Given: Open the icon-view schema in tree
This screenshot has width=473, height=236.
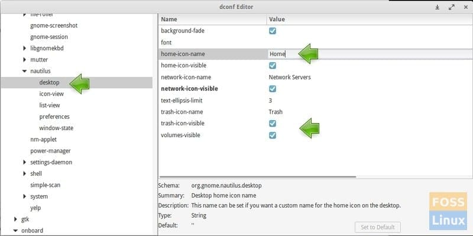Looking at the screenshot, I should pyautogui.click(x=51, y=94).
